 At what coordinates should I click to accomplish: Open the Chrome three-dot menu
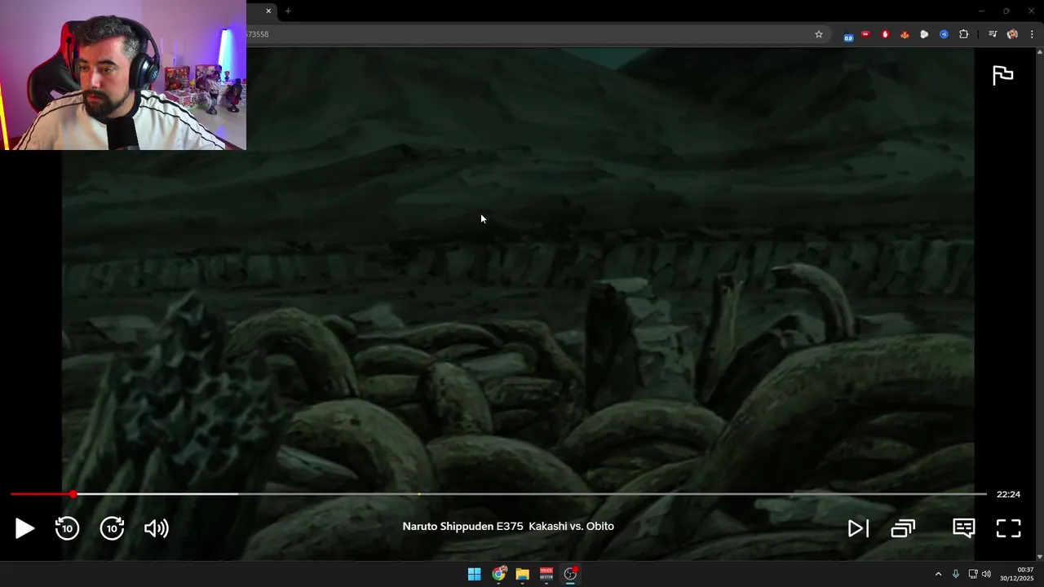(x=1032, y=34)
